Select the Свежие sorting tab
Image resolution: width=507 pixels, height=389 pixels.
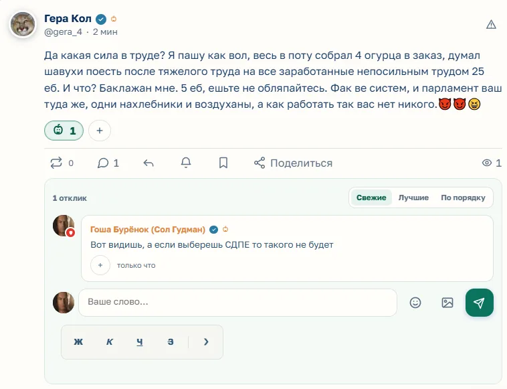[x=371, y=198]
